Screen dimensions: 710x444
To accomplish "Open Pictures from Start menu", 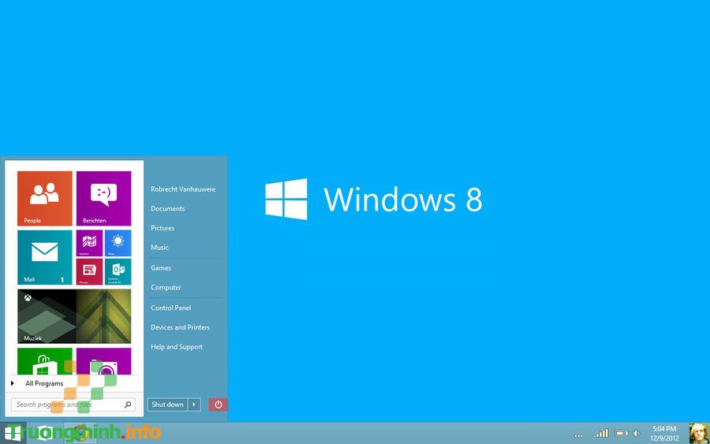I will [162, 228].
